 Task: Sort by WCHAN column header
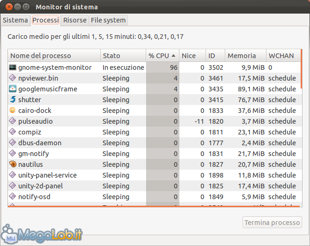[x=283, y=56]
